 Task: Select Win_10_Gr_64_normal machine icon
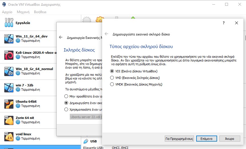pos(9,71)
